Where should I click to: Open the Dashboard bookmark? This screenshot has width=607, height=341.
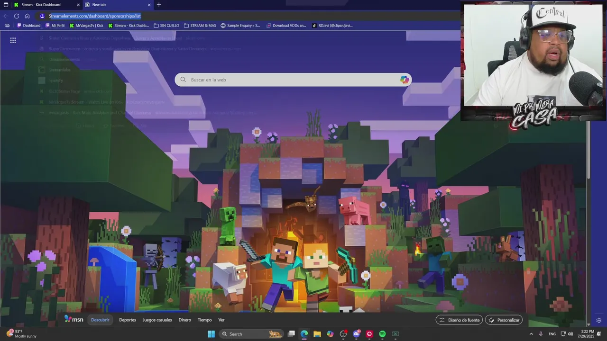(x=29, y=26)
